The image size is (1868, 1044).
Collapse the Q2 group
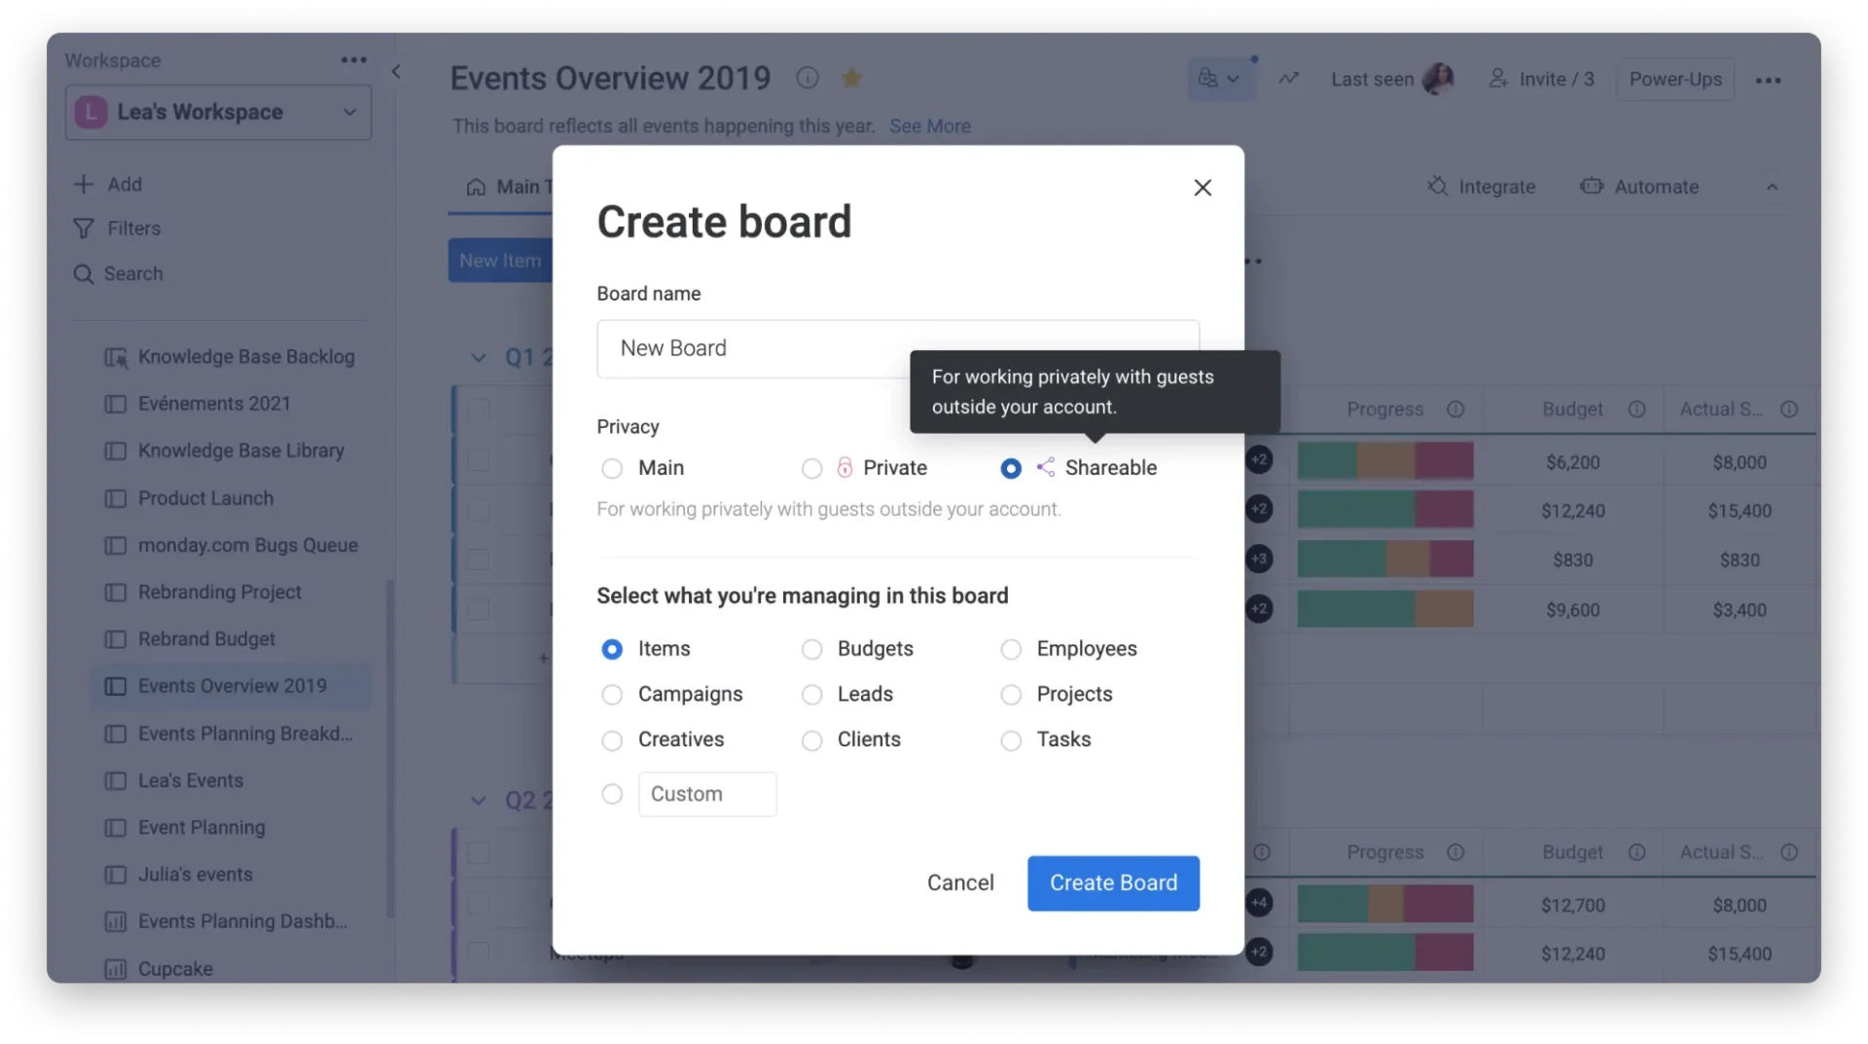click(478, 800)
